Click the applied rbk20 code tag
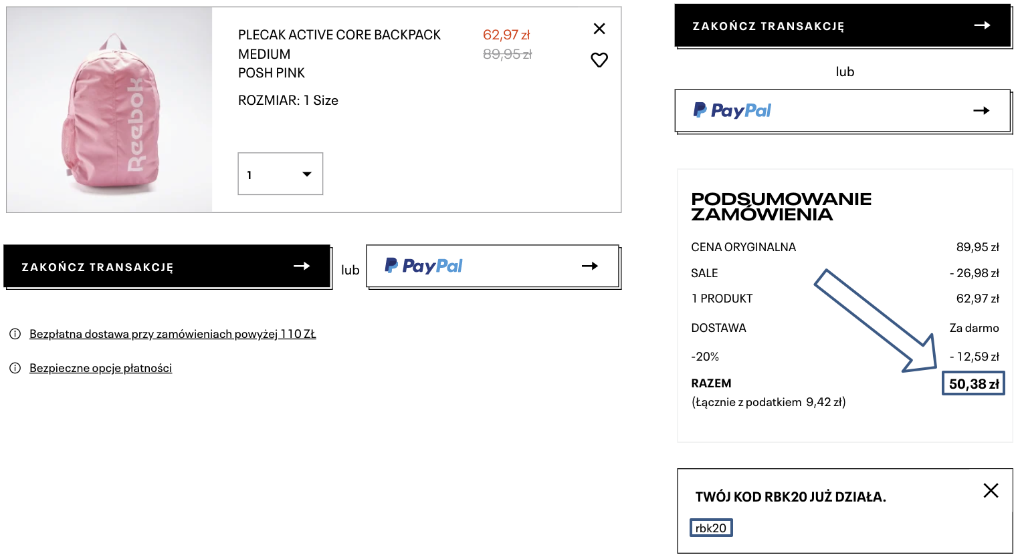 pos(711,528)
